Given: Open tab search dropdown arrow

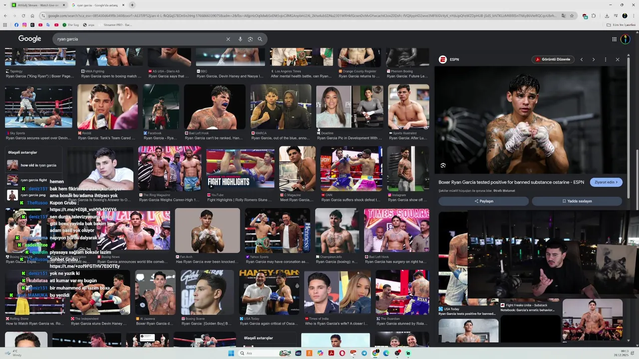Looking at the screenshot, I should [4, 5].
